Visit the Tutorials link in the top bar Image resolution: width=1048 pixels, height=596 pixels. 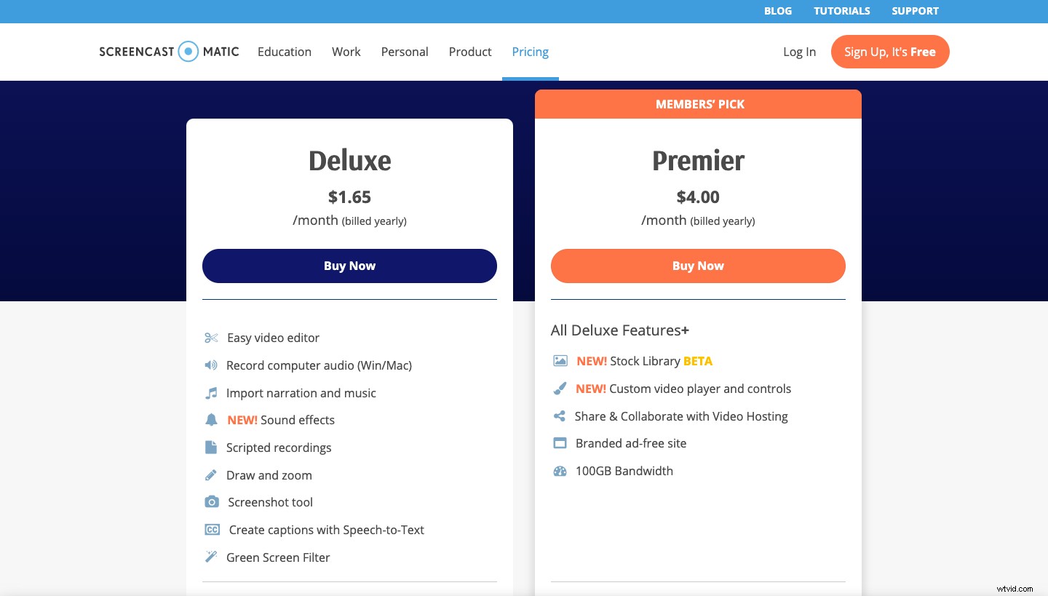(842, 11)
